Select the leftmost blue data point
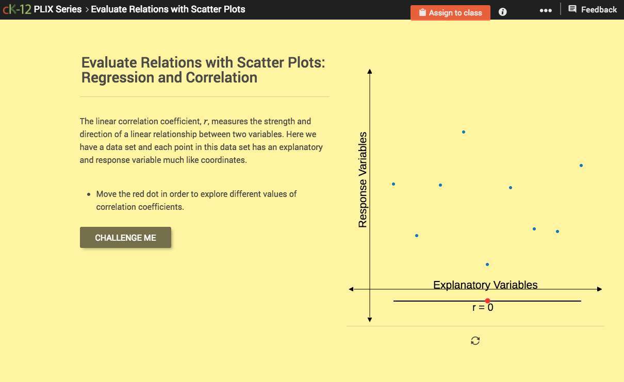624x382 pixels. click(x=393, y=184)
